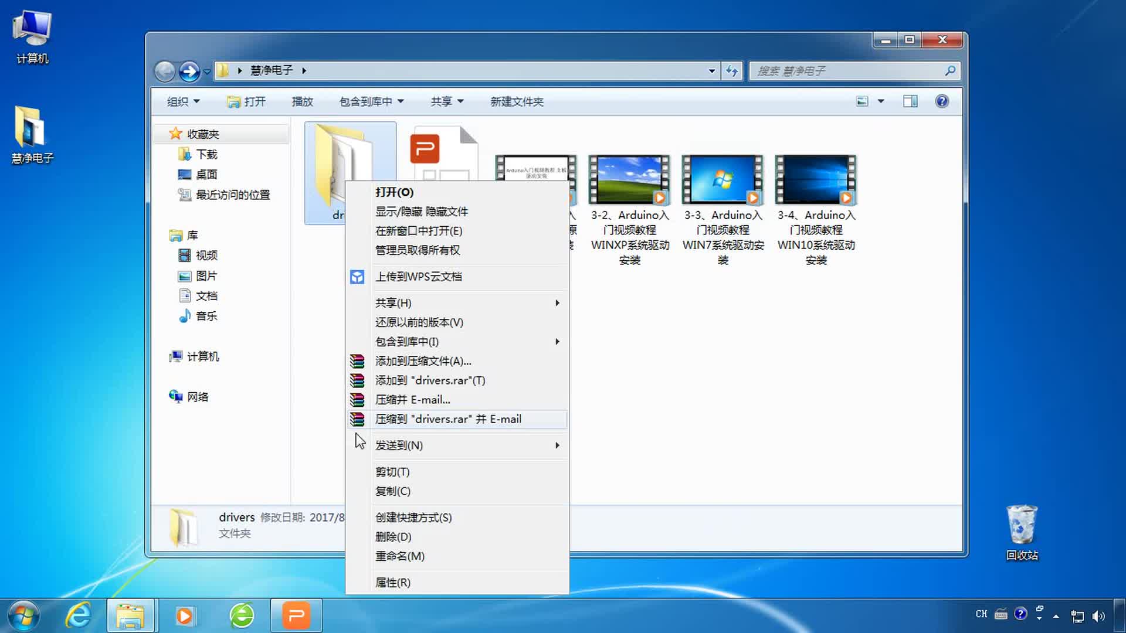This screenshot has height=633, width=1126.
Task: Click the forward navigation arrow
Action: click(189, 72)
